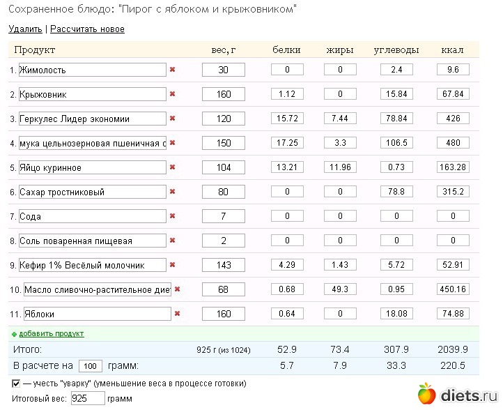The width and height of the screenshot is (503, 410).
Task: Remove Кефир 1% Весёлый молочник row
Action: pyautogui.click(x=172, y=265)
